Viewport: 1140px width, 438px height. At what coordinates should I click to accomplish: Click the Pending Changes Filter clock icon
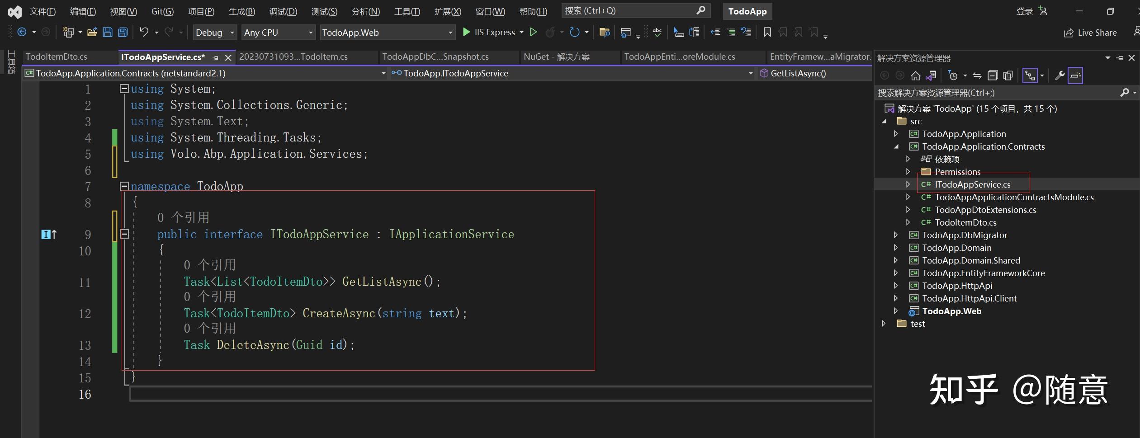953,75
